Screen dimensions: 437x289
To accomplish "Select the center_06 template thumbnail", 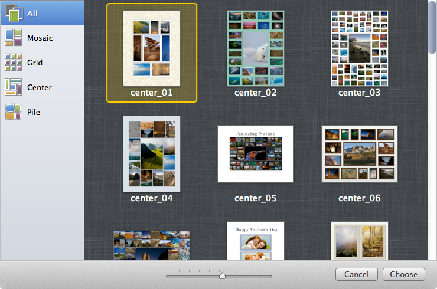I will point(360,154).
